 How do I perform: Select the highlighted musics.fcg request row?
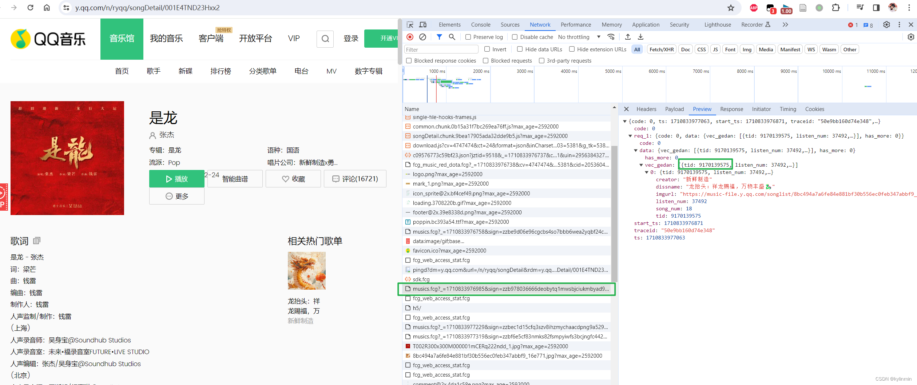click(x=507, y=289)
